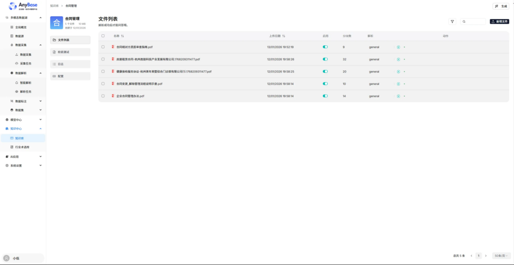This screenshot has height=265, width=514.
Task: Open the 50条/页 page size dropdown
Action: [501, 256]
